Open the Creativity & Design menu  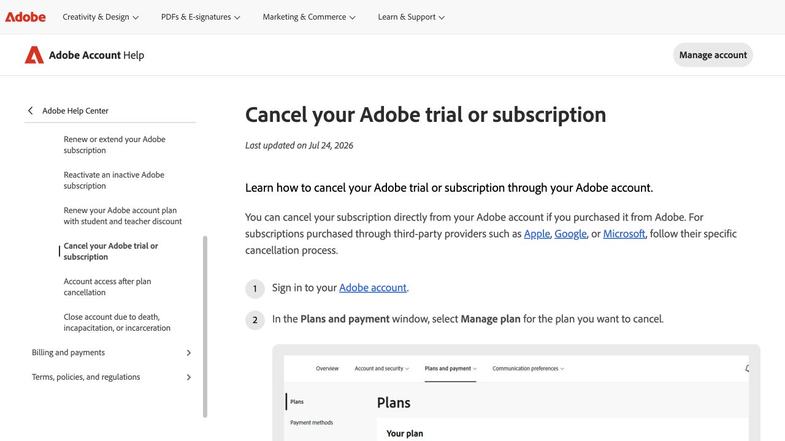point(101,17)
